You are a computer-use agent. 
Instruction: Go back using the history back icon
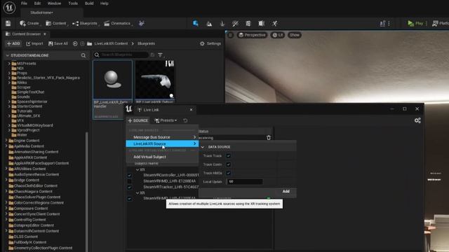click(x=75, y=43)
